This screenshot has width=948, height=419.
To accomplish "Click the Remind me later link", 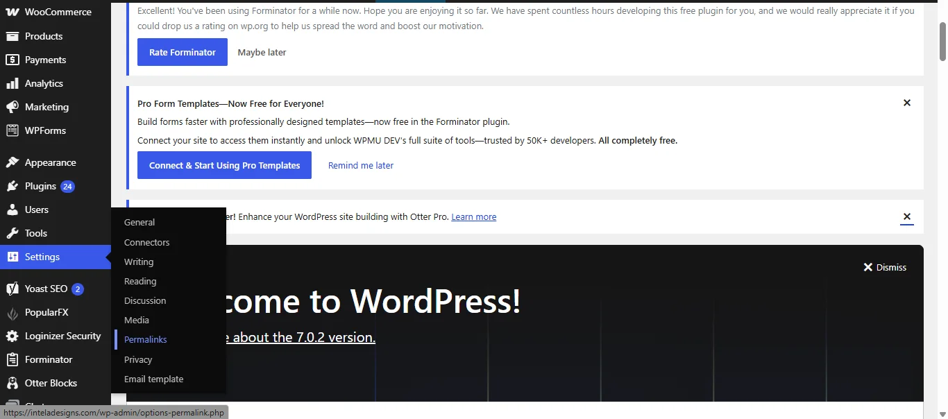I will [x=361, y=165].
